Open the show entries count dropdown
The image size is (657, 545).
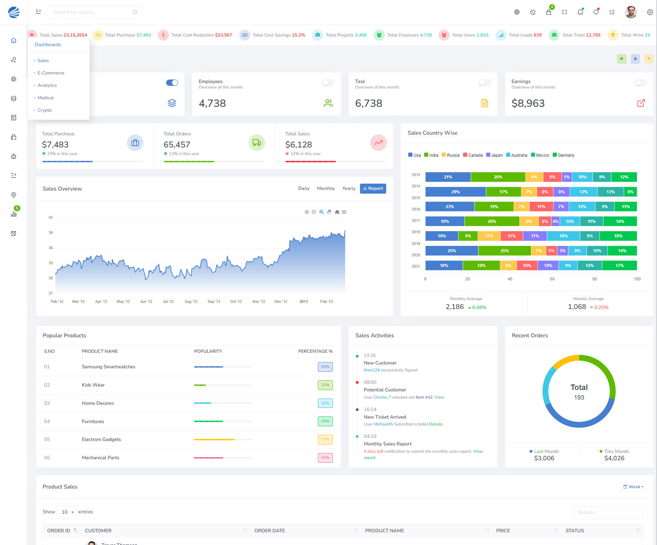click(x=67, y=512)
